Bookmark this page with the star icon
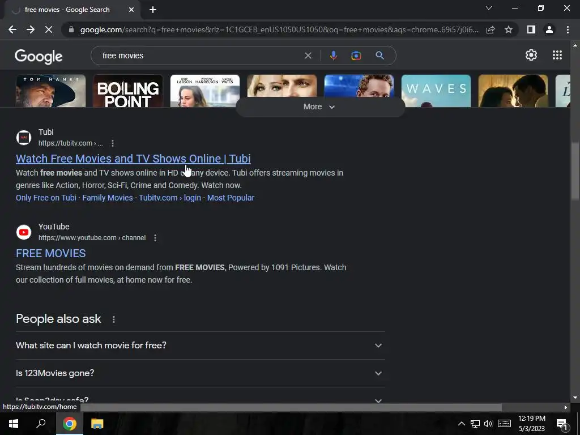The width and height of the screenshot is (580, 435). 509,29
